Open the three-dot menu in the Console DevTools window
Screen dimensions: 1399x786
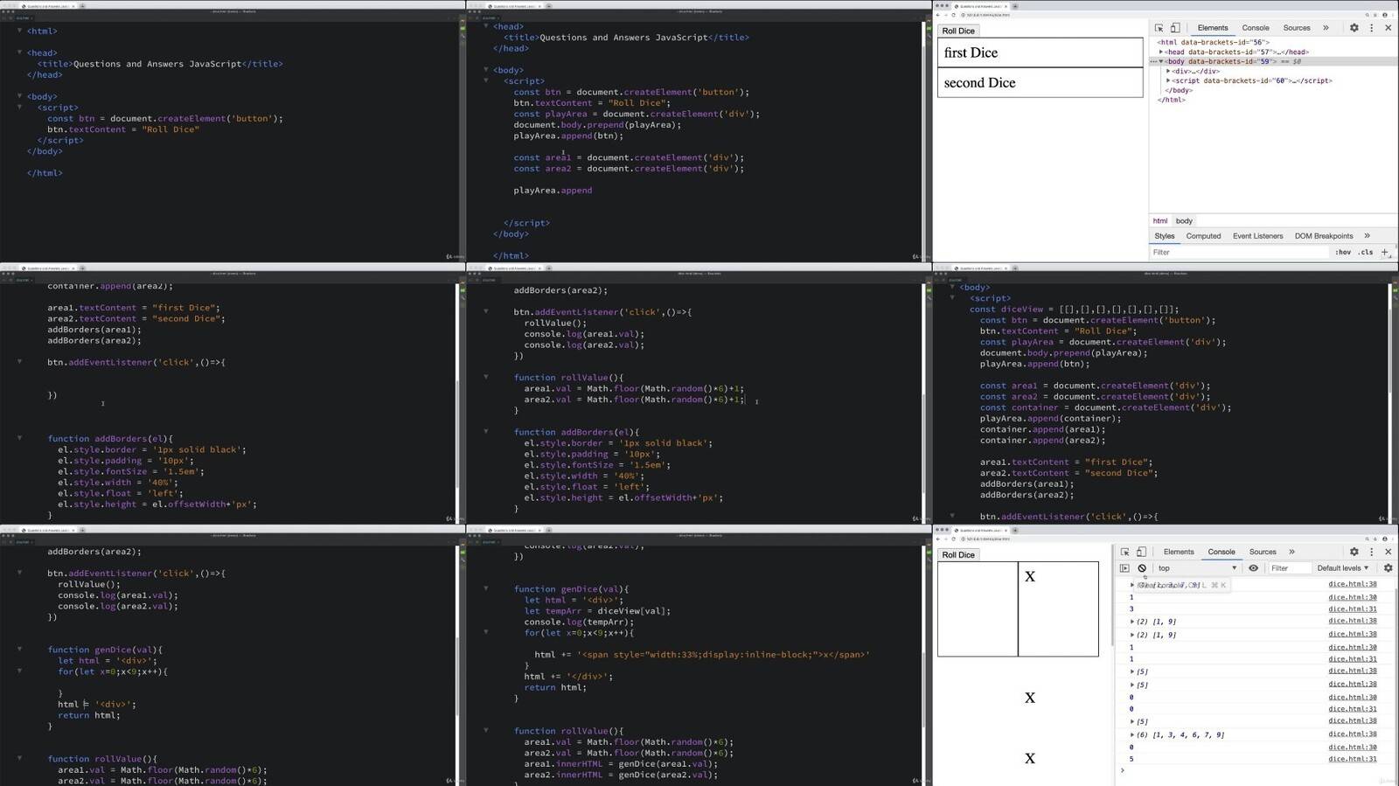[1371, 552]
